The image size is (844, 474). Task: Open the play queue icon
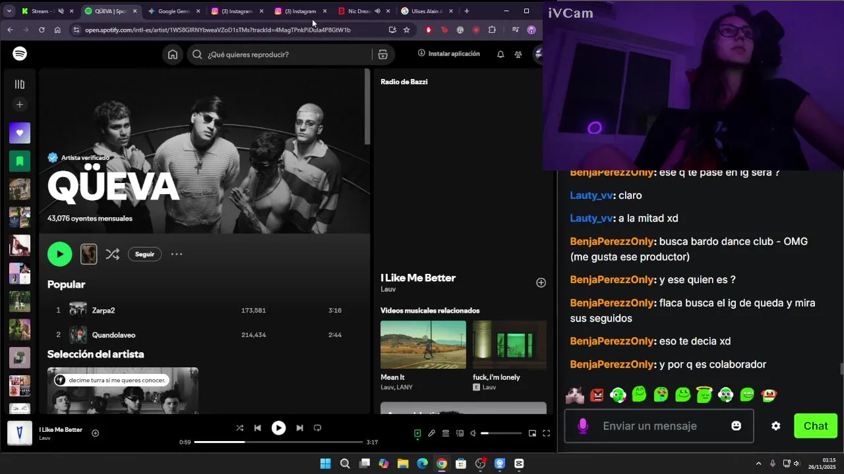tap(446, 433)
